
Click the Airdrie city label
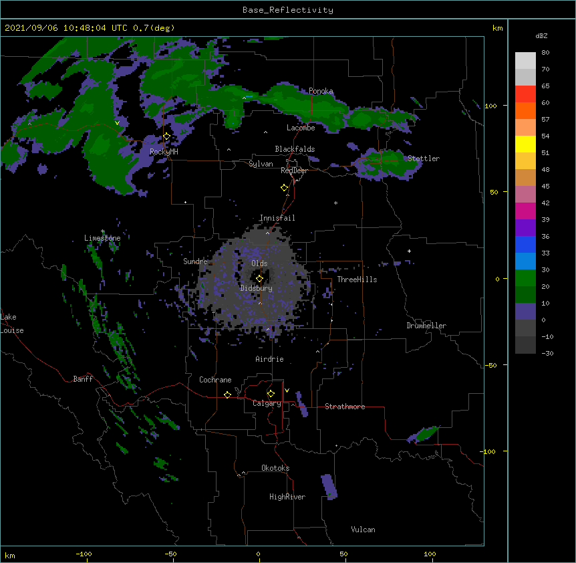[x=270, y=359]
